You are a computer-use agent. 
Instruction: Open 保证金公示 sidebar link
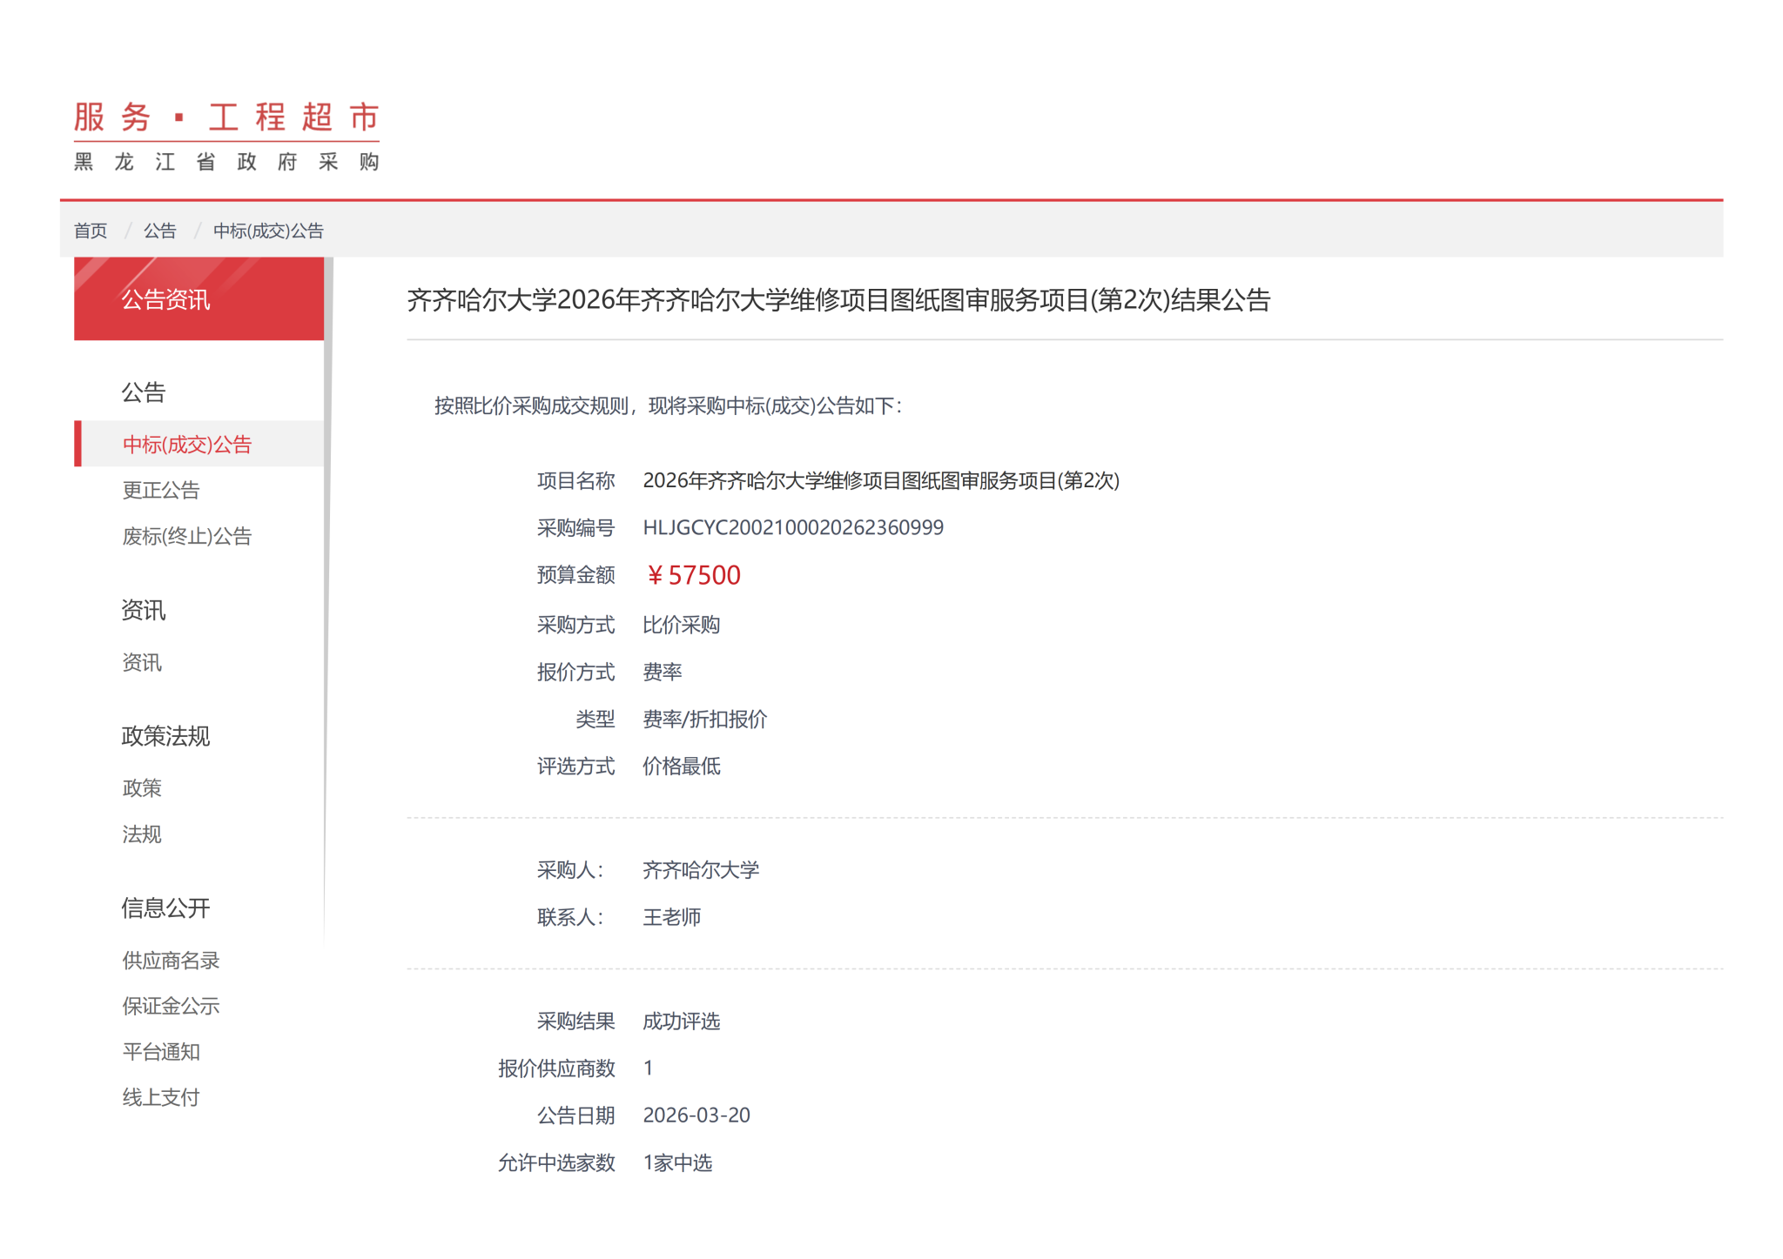(171, 1007)
